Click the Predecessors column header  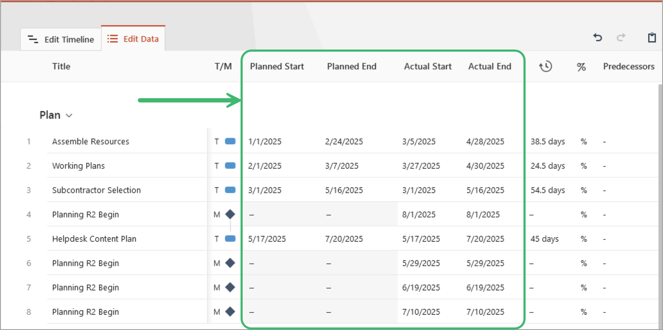point(629,67)
